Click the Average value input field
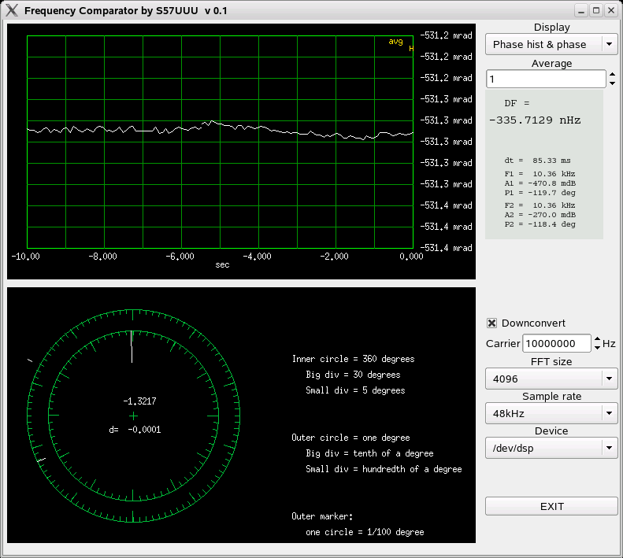Image resolution: width=623 pixels, height=558 pixels. (x=546, y=79)
